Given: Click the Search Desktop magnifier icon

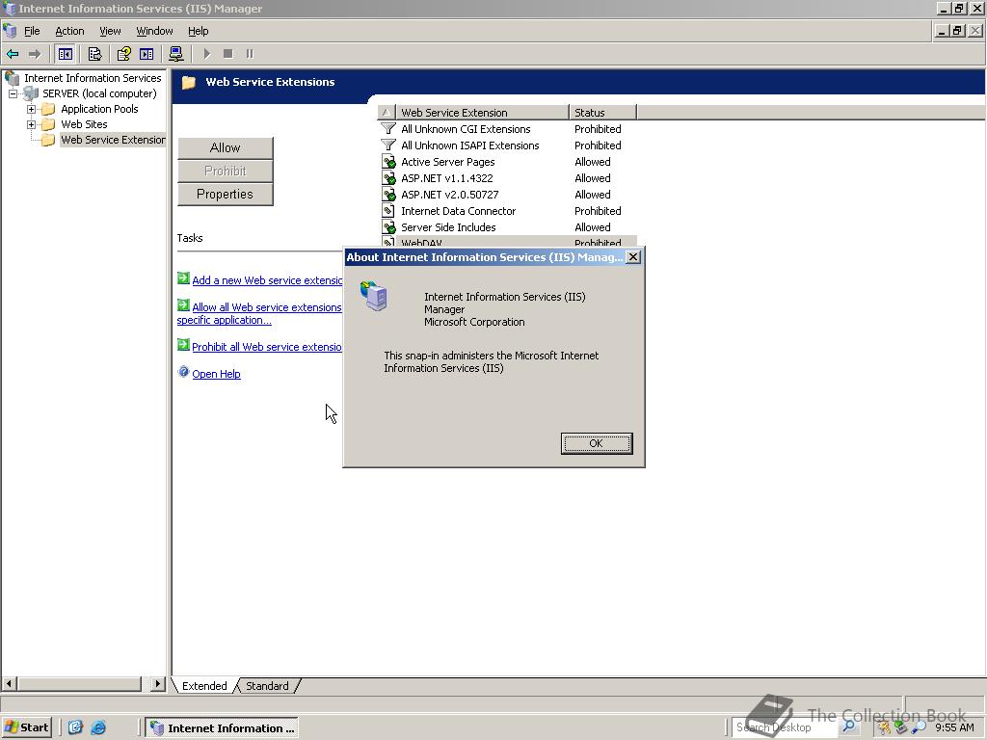Looking at the screenshot, I should point(848,727).
